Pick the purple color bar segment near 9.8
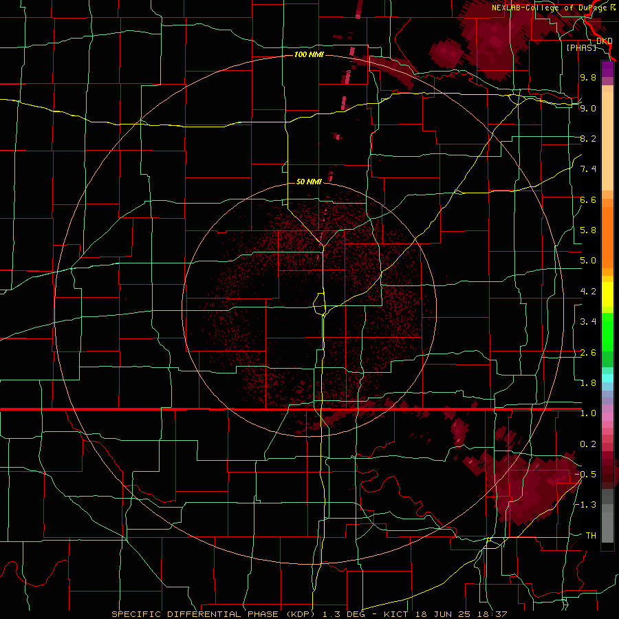The height and width of the screenshot is (619, 619). (x=607, y=69)
